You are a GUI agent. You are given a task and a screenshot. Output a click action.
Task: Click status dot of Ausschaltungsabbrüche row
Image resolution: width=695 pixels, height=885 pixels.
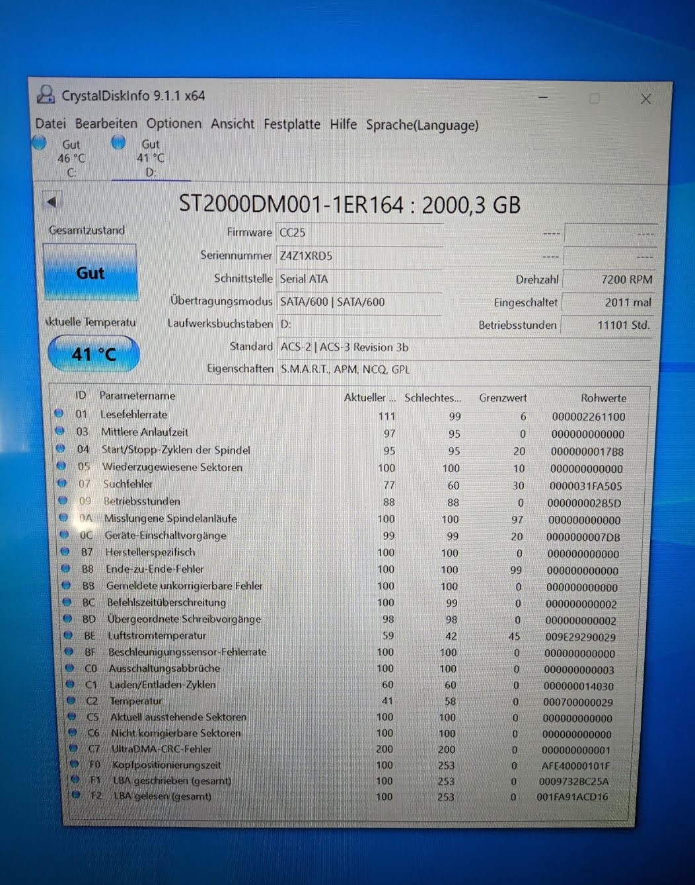point(69,668)
